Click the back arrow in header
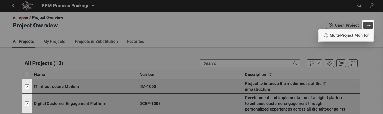This screenshot has width=383, height=114. [x=13, y=6]
